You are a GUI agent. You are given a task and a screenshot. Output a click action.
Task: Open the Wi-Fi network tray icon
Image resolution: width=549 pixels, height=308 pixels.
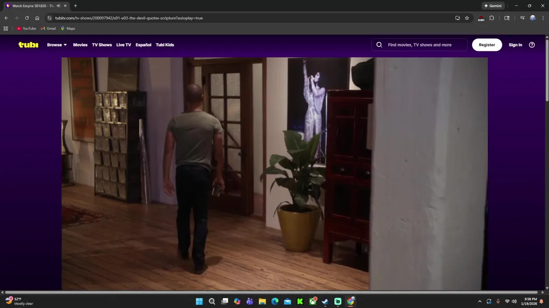[507, 302]
